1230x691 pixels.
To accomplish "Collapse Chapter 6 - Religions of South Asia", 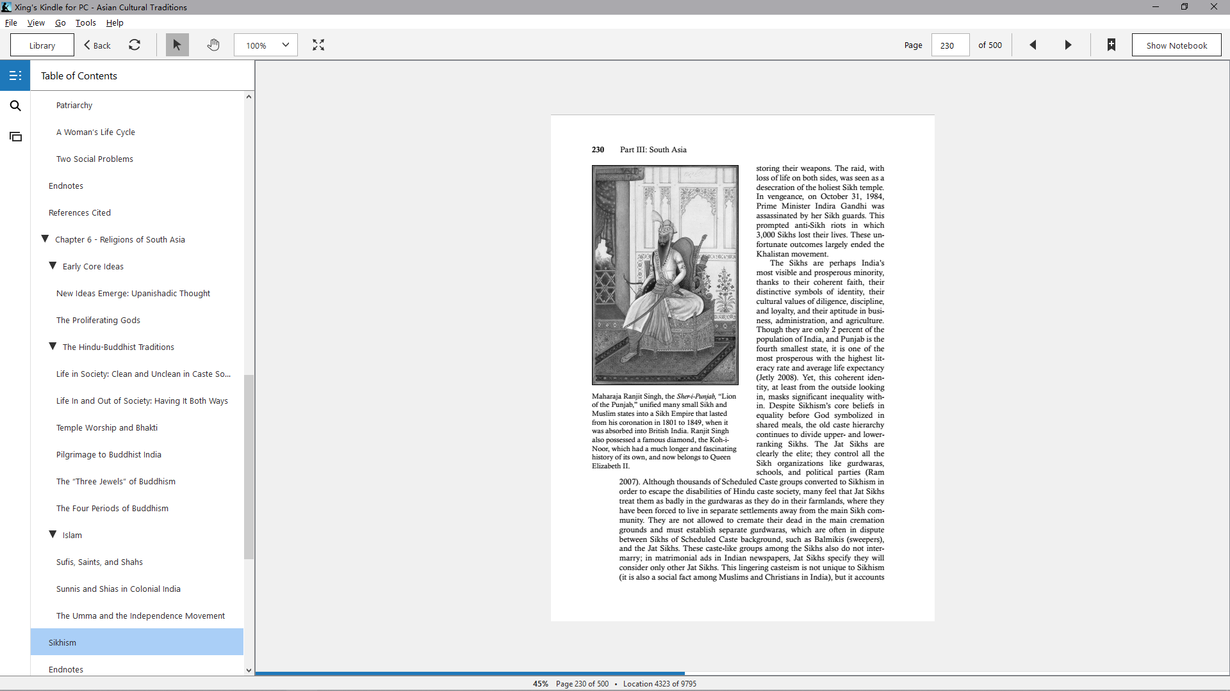I will pyautogui.click(x=45, y=239).
